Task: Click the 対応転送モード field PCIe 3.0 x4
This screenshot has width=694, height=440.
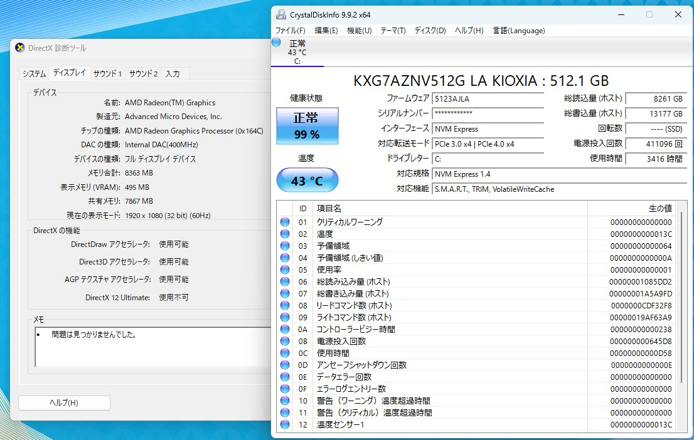Action: [488, 144]
